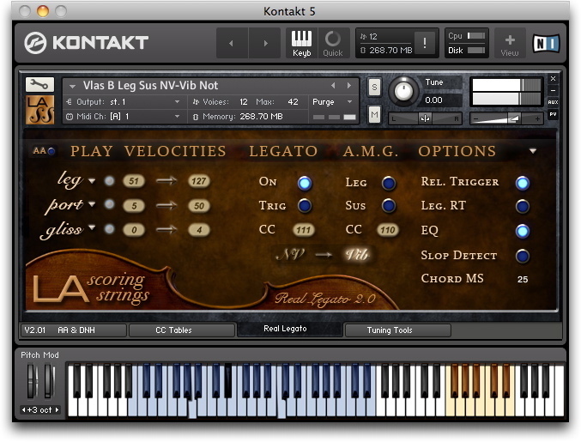The image size is (581, 442).
Task: Toggle the gliss row indicator light
Action: pyautogui.click(x=109, y=229)
